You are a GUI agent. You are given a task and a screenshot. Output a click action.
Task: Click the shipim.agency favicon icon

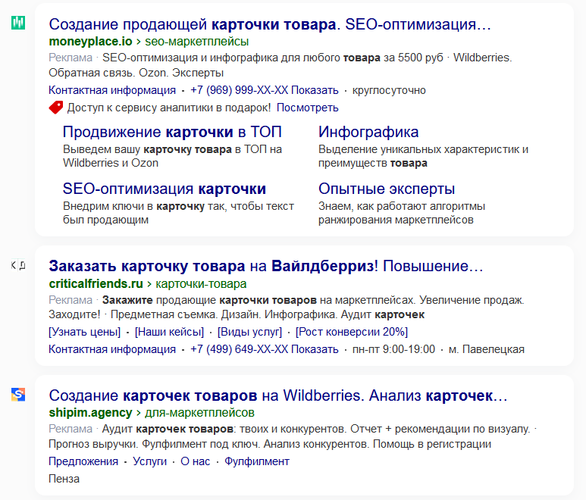(18, 394)
